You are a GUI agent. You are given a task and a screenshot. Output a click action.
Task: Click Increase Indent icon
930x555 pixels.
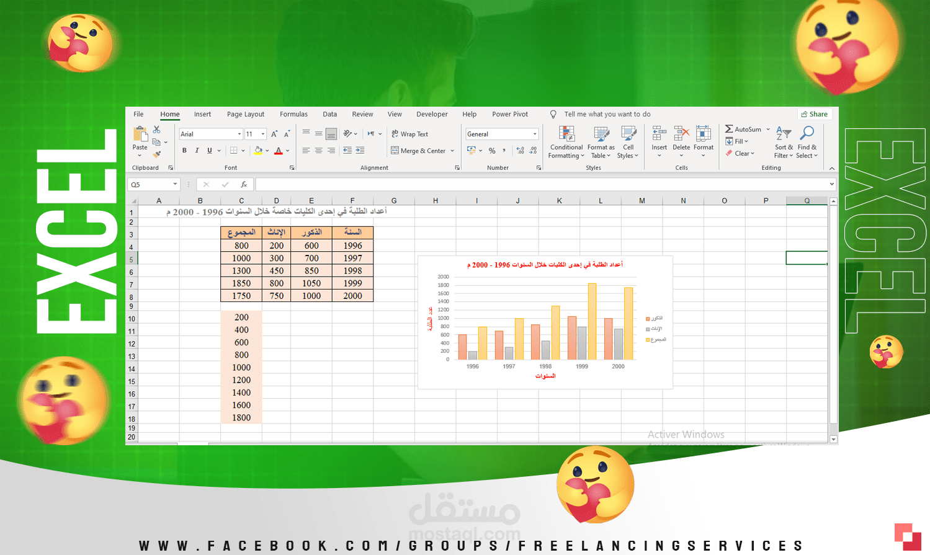click(x=360, y=151)
